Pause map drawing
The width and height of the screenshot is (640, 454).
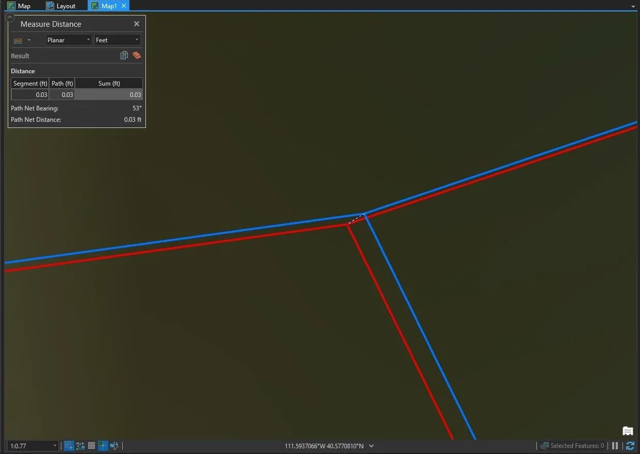tap(615, 446)
